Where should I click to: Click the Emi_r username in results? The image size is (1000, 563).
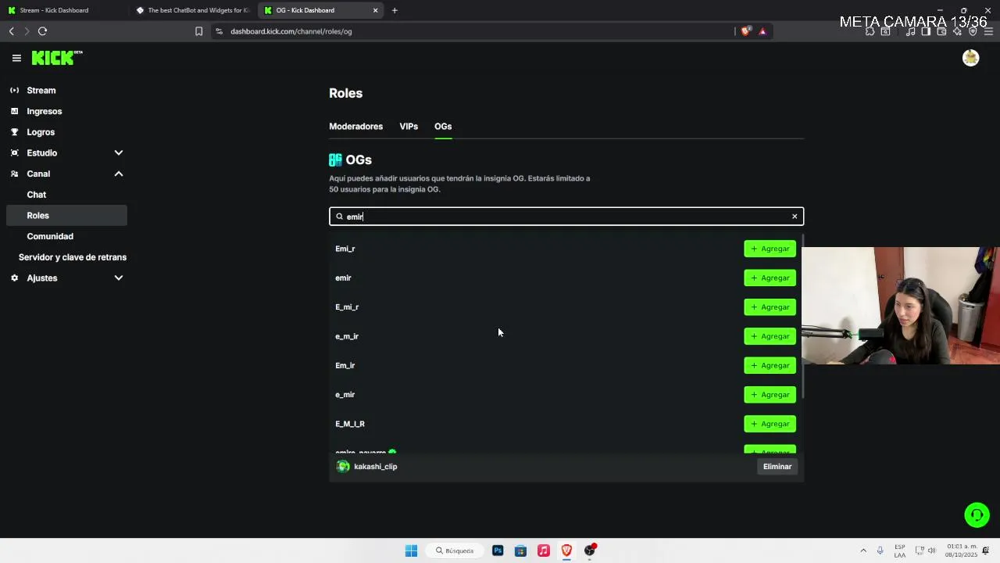345,249
